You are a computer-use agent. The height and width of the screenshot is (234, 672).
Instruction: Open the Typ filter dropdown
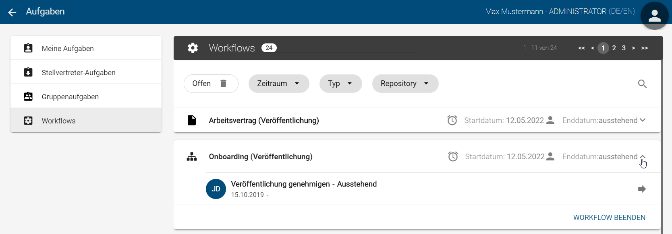(x=340, y=83)
